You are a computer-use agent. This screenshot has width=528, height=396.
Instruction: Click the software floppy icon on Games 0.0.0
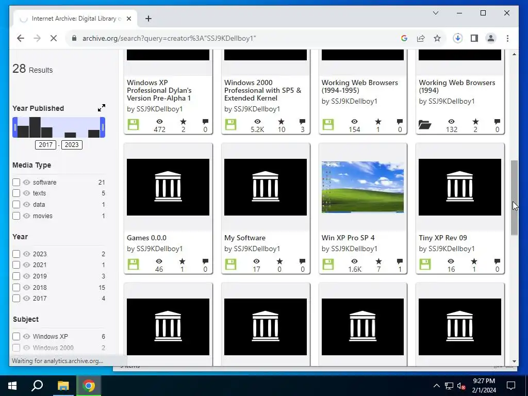coord(133,264)
